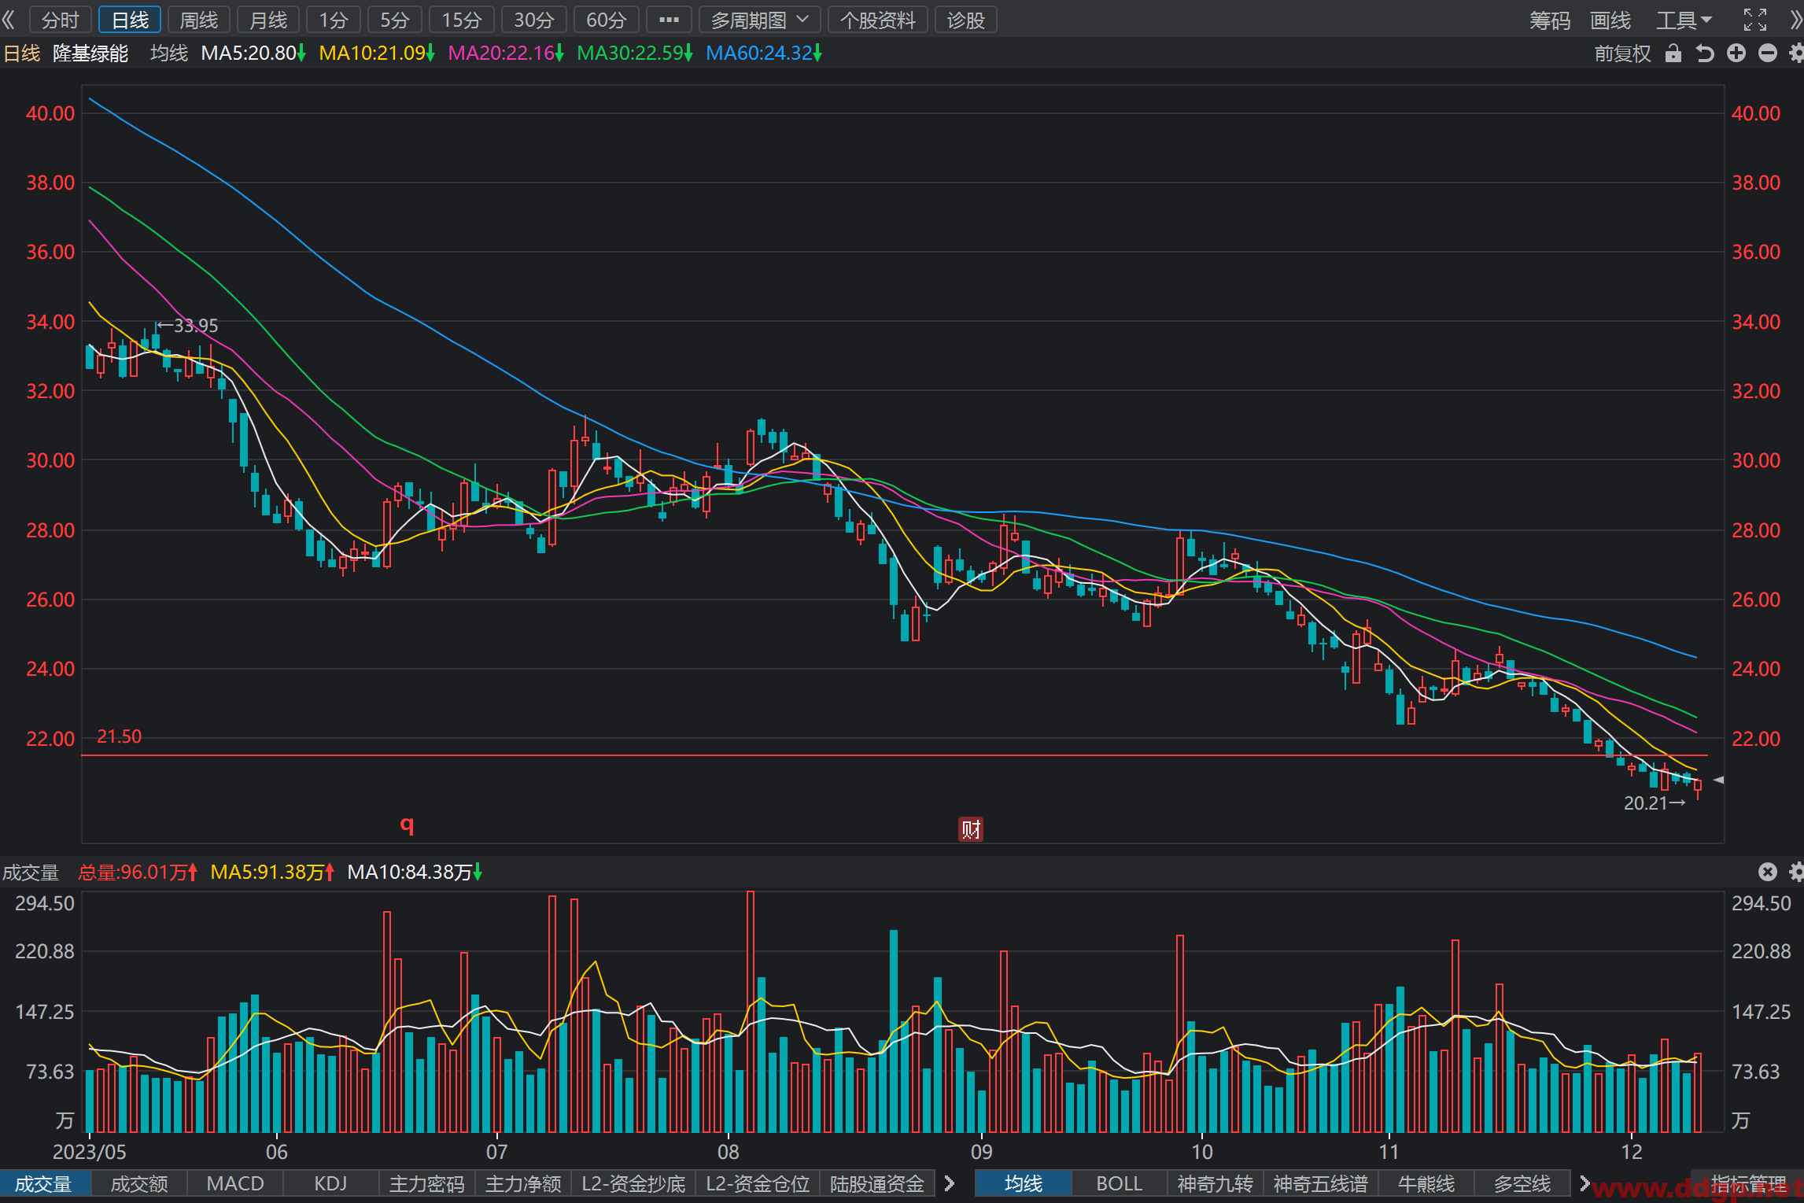Screen dimensions: 1804x1203
Task: Click the 21.50 red price line label
Action: [119, 736]
